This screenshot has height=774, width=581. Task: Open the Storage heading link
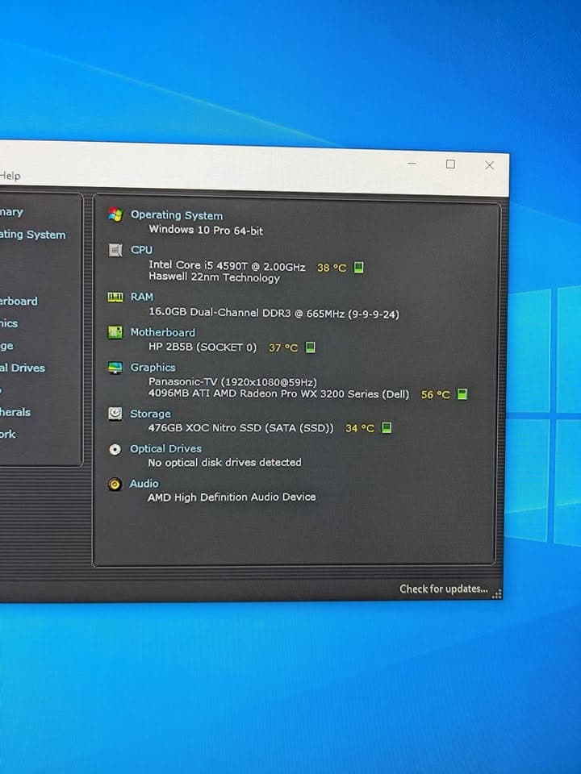[150, 414]
